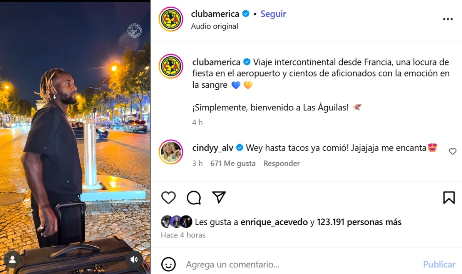The width and height of the screenshot is (462, 274).
Task: Open clubamerica username in the caption
Action: click(x=216, y=62)
